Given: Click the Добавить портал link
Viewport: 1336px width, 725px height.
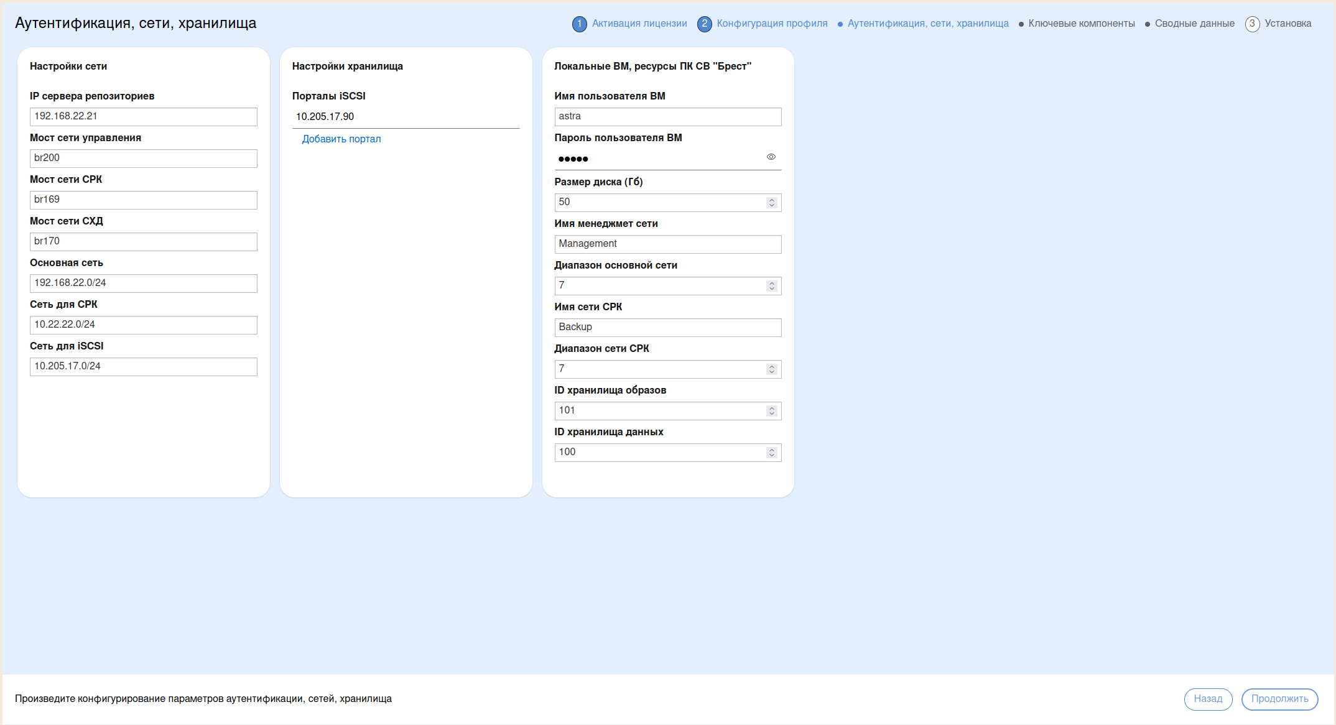Looking at the screenshot, I should point(341,139).
